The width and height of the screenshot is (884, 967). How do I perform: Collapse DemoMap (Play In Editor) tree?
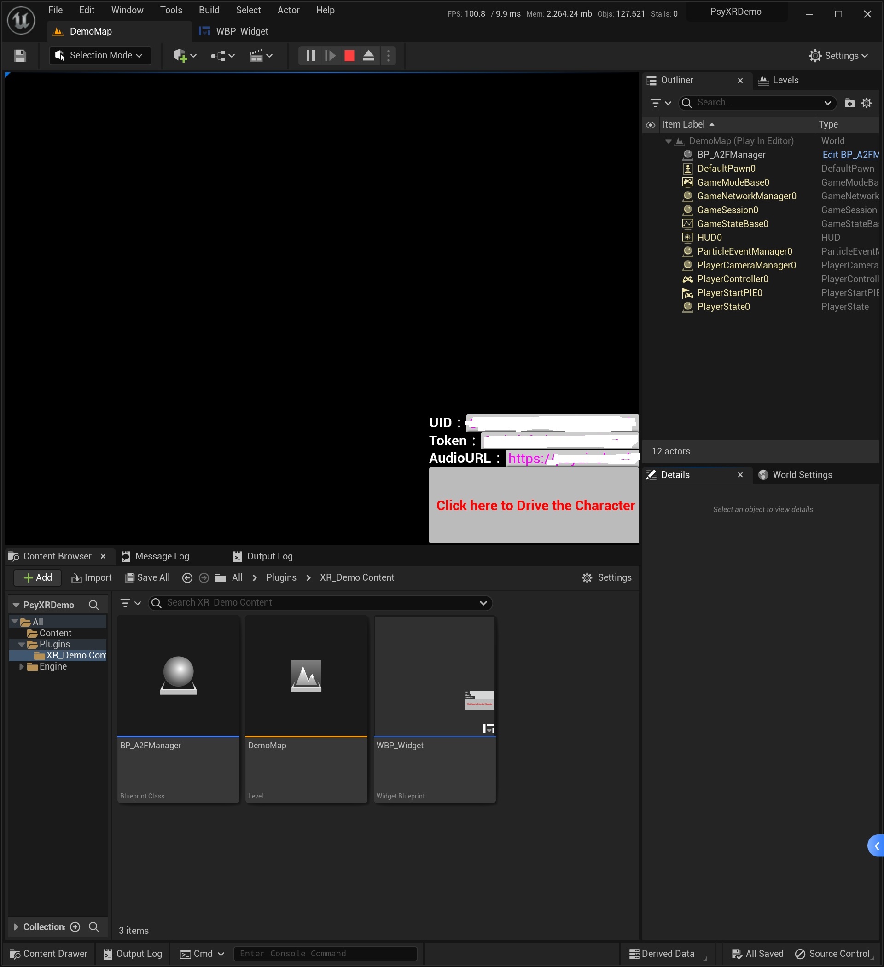point(668,141)
